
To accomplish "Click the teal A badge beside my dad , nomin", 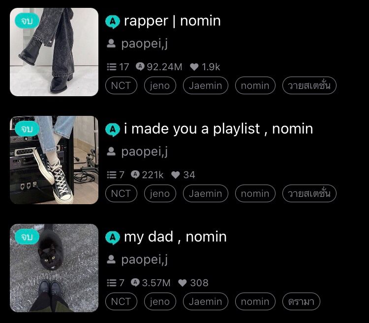I will tap(113, 238).
